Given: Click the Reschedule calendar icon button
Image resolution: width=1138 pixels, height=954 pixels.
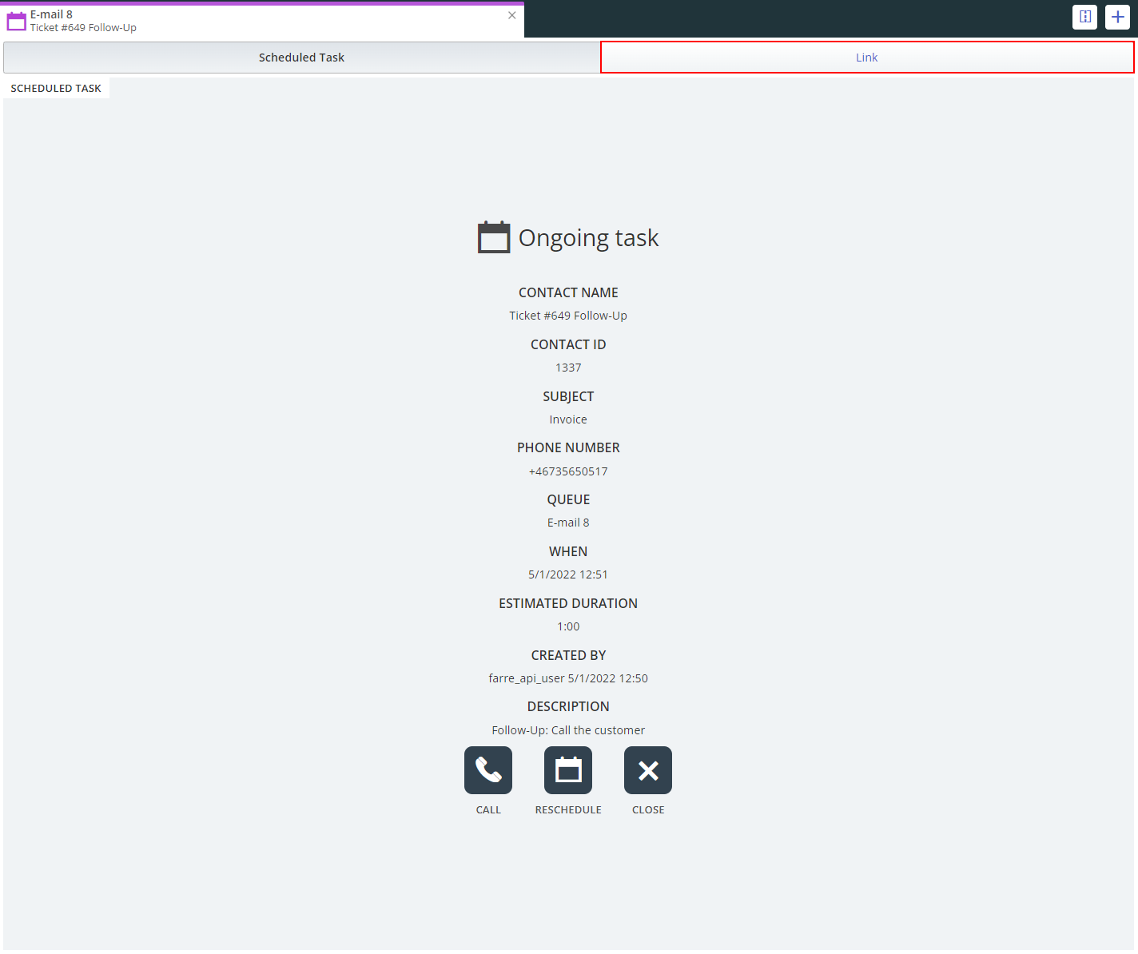Looking at the screenshot, I should click(x=568, y=770).
